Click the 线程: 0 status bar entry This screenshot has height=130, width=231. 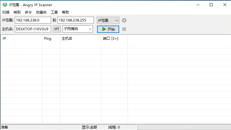(122, 127)
